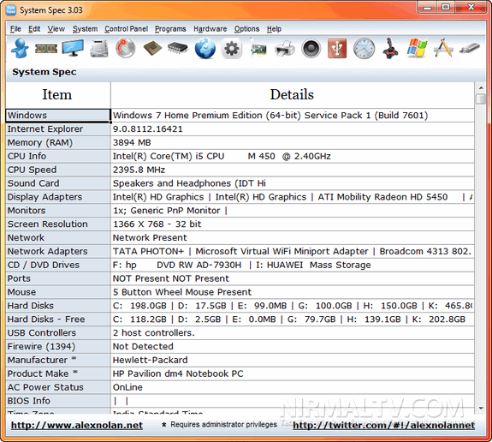Viewport: 492px width, 442px height.
Task: Click the Network Present value cell
Action: 292,238
